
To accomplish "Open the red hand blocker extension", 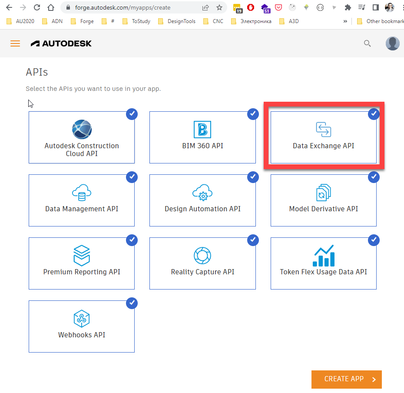I will [x=251, y=7].
